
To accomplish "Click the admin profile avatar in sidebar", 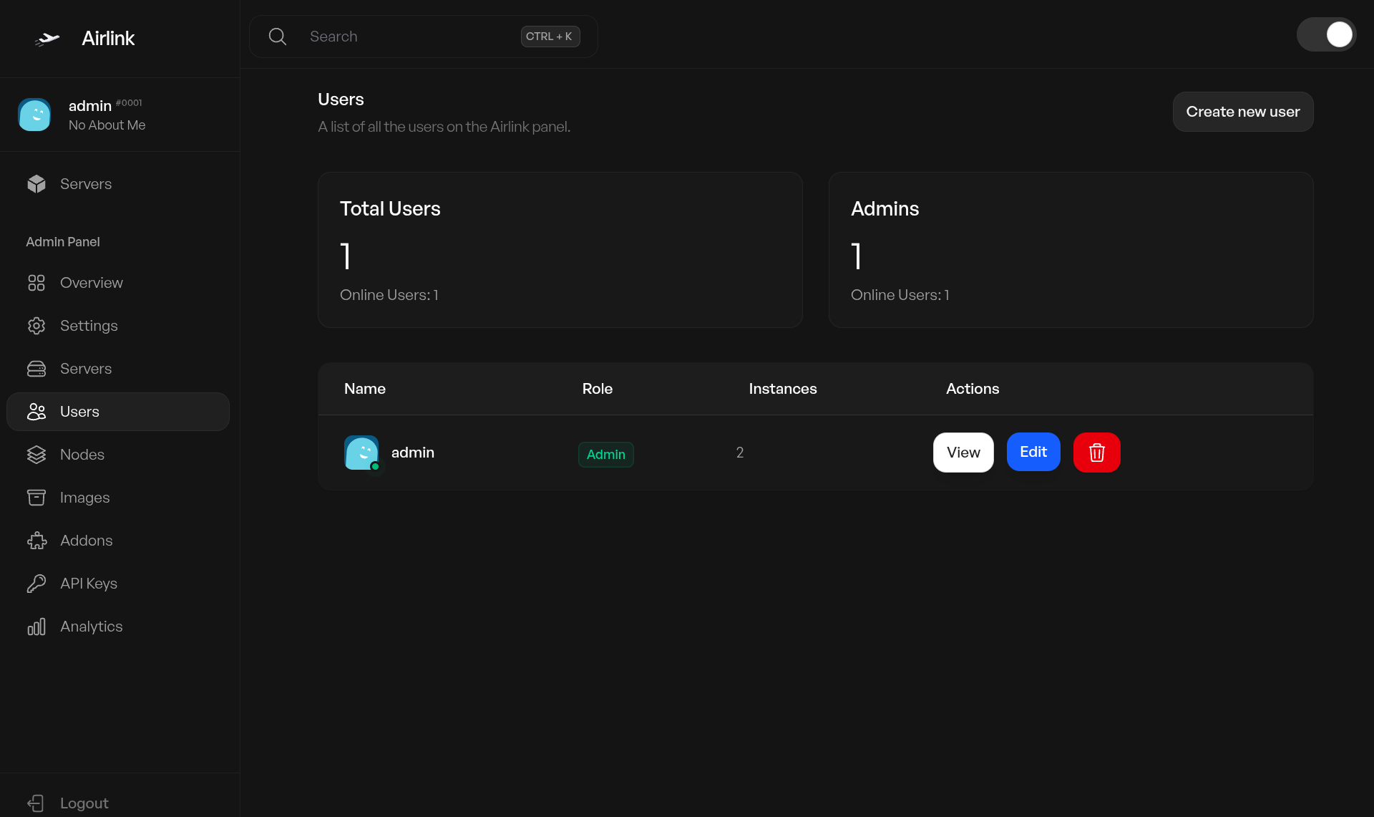I will tap(34, 115).
